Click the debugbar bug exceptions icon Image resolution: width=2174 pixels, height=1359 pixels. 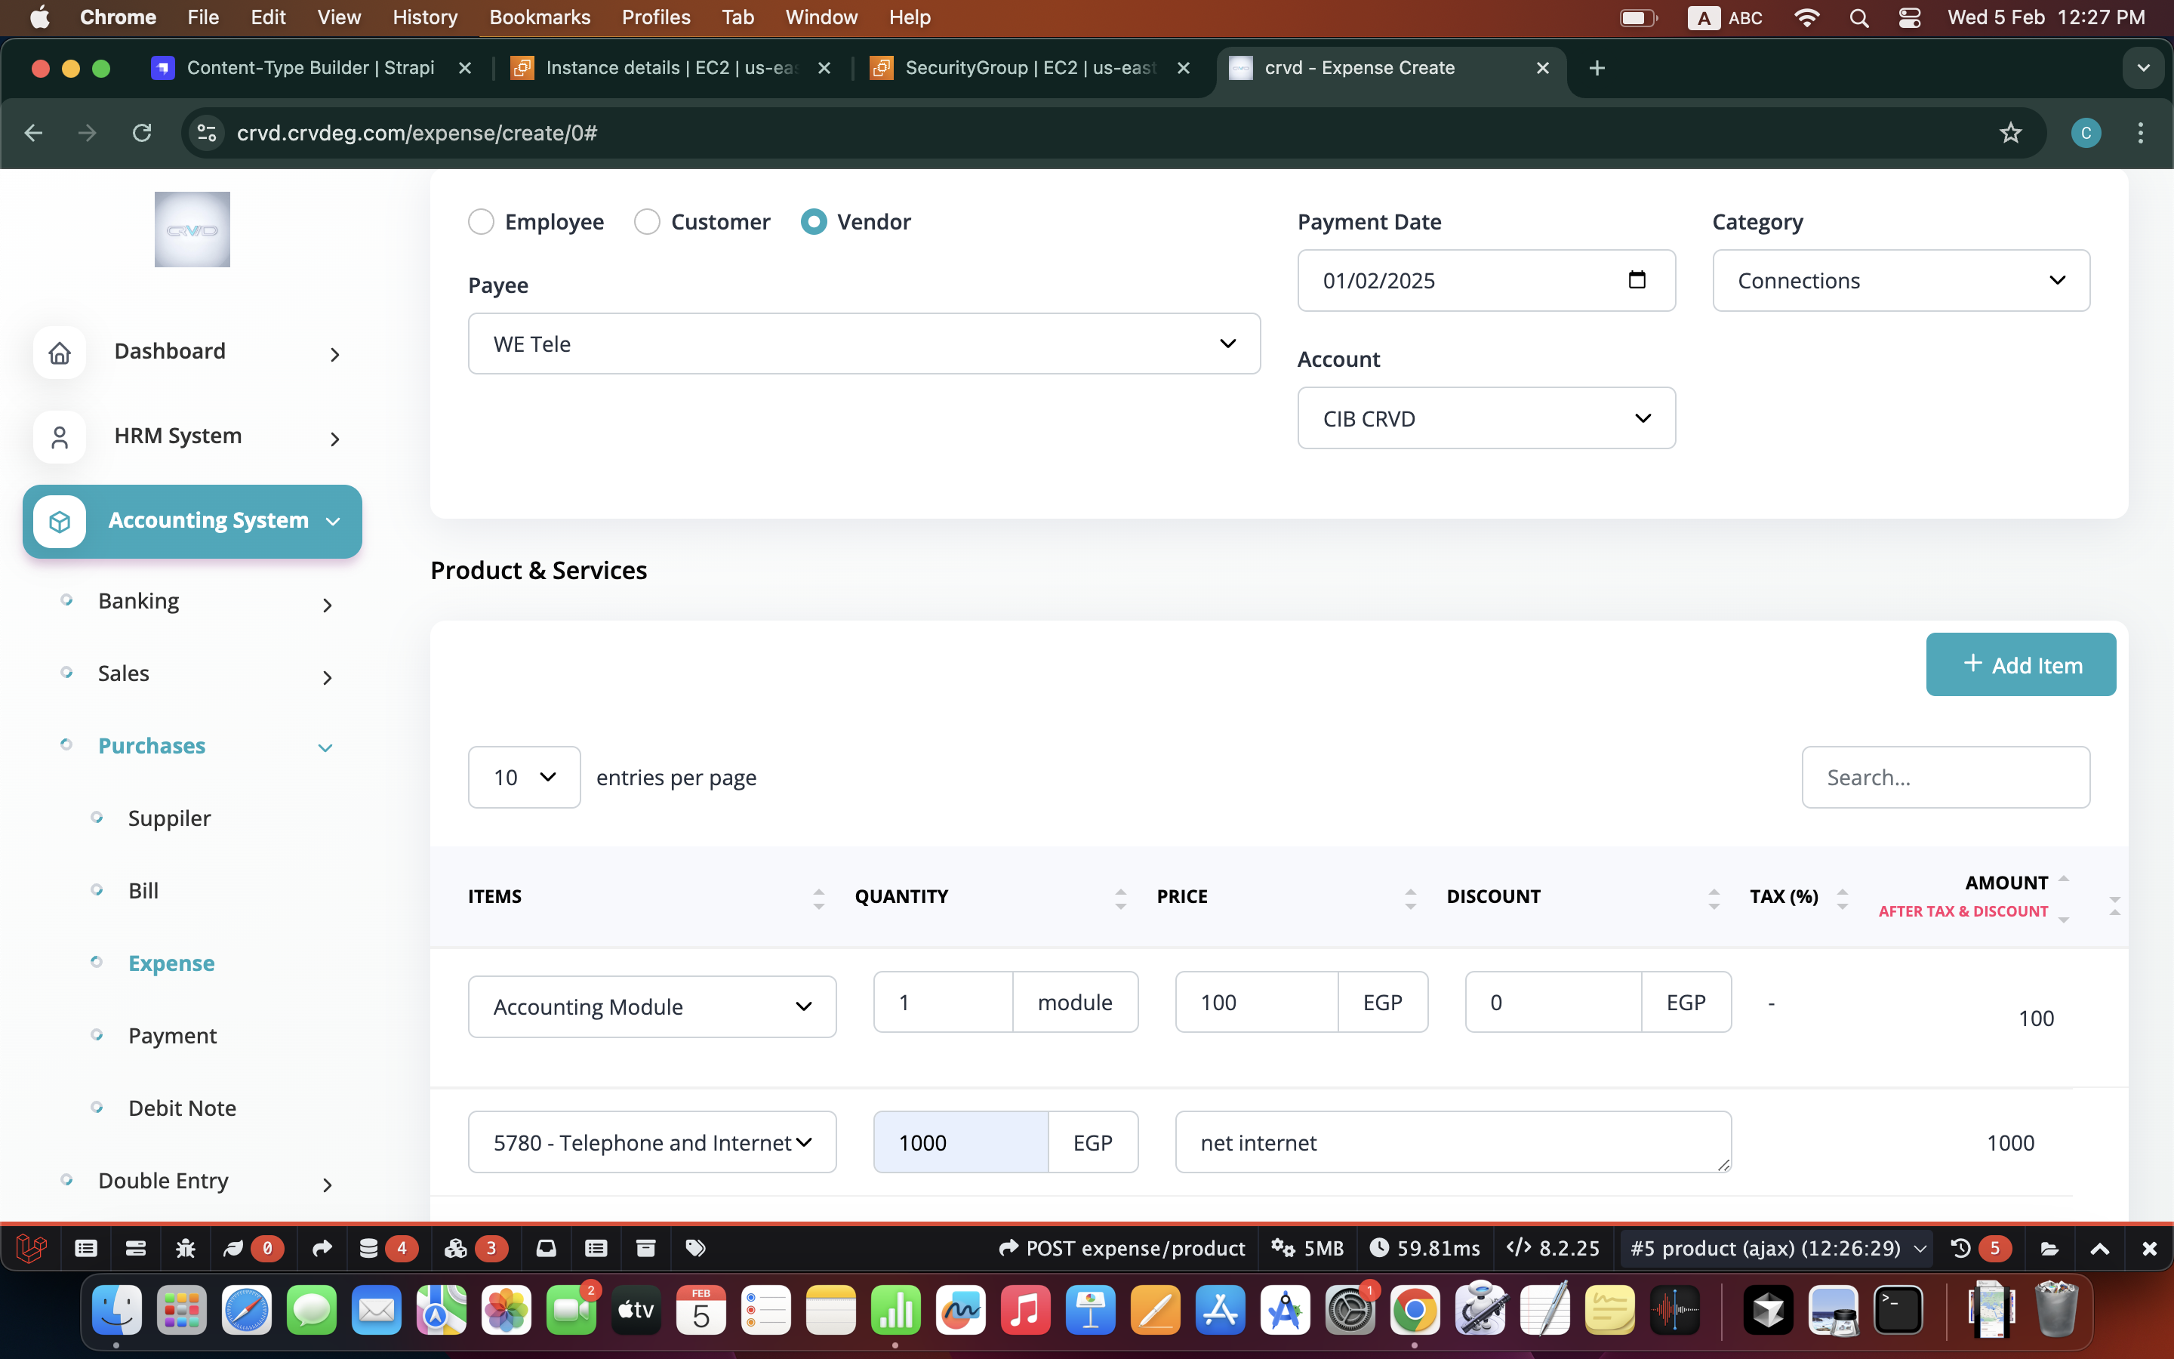pyautogui.click(x=185, y=1247)
